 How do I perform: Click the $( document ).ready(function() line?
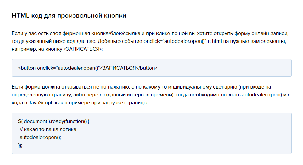[x=54, y=121]
